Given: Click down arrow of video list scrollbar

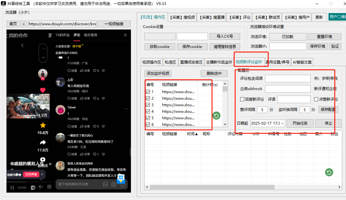Looking at the screenshot, I should pyautogui.click(x=225, y=125).
